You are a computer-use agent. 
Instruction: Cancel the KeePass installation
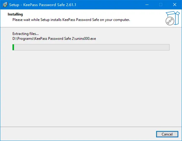point(167,134)
